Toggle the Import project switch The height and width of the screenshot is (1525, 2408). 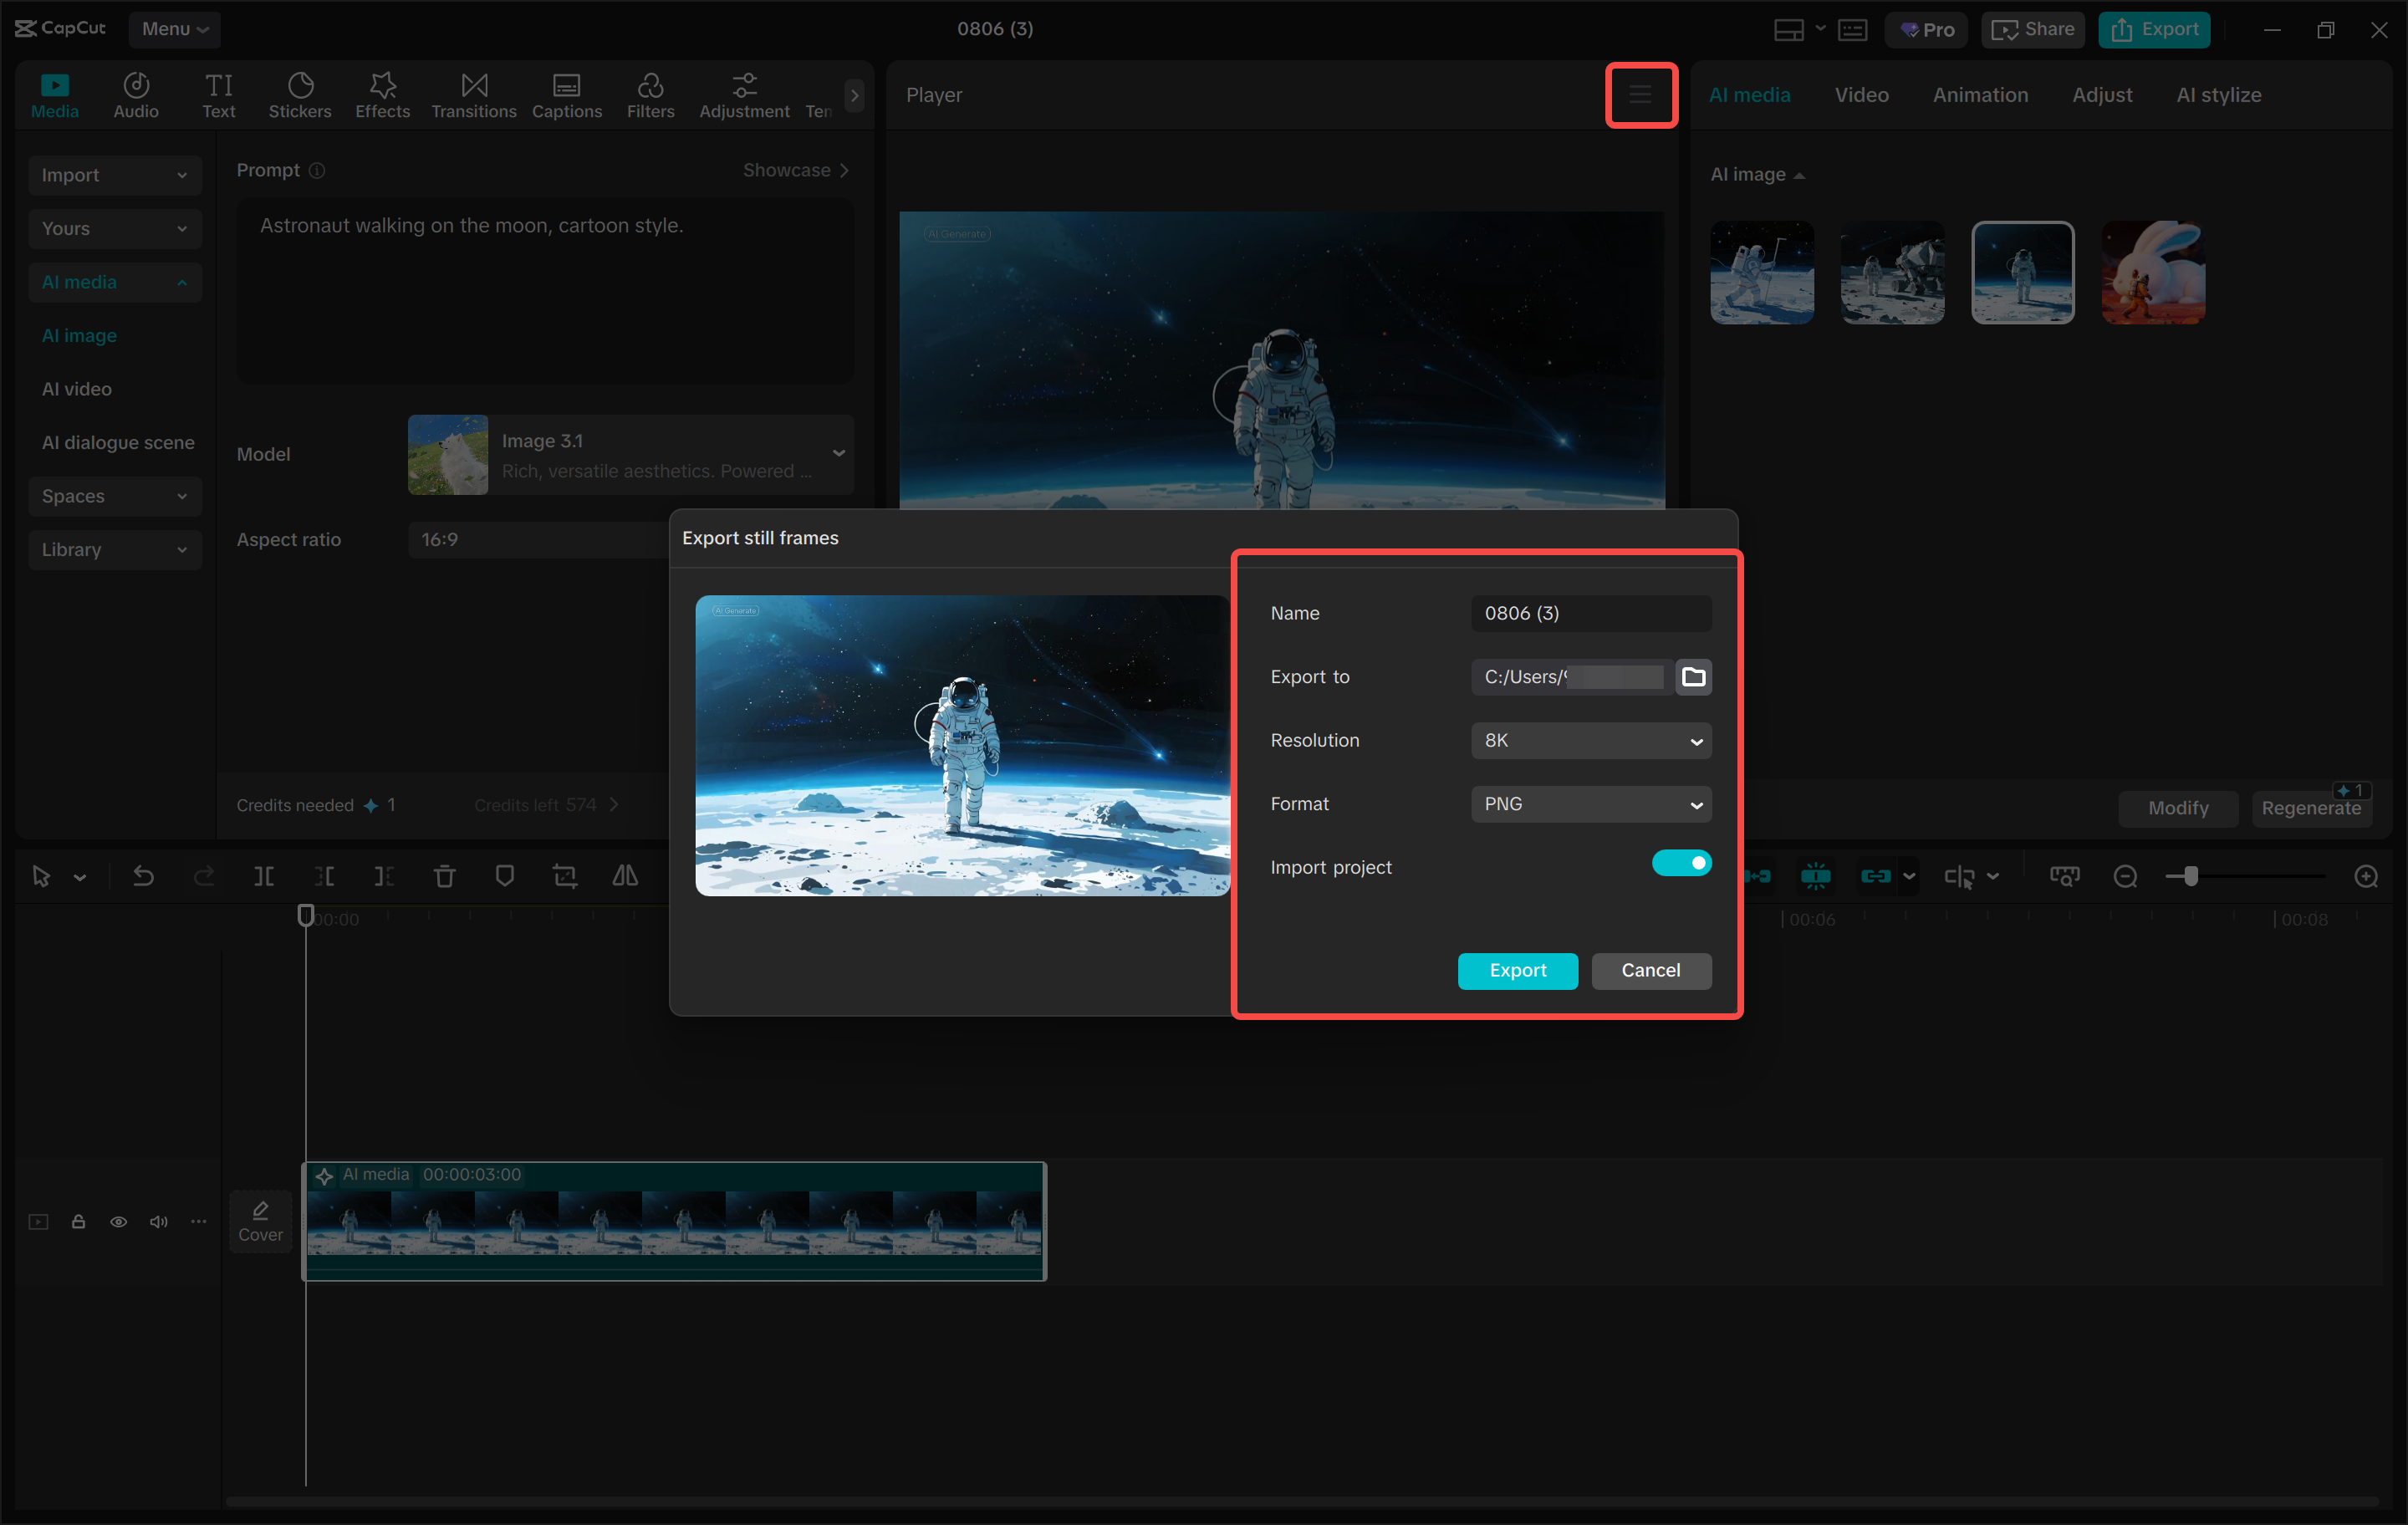pyautogui.click(x=1681, y=863)
